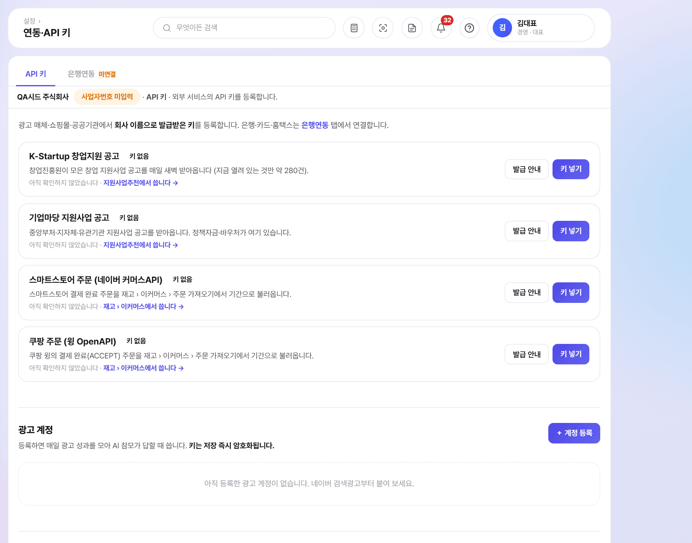692x543 pixels.
Task: Click 키 넣기 for K-Startup 창업지원 공고
Action: pos(571,169)
